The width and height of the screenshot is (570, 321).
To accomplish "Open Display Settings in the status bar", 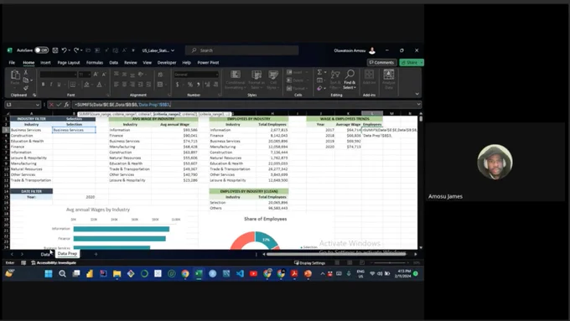I will [309, 262].
